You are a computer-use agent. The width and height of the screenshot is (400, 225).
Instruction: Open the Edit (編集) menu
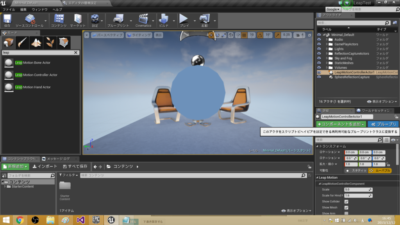coord(23,9)
